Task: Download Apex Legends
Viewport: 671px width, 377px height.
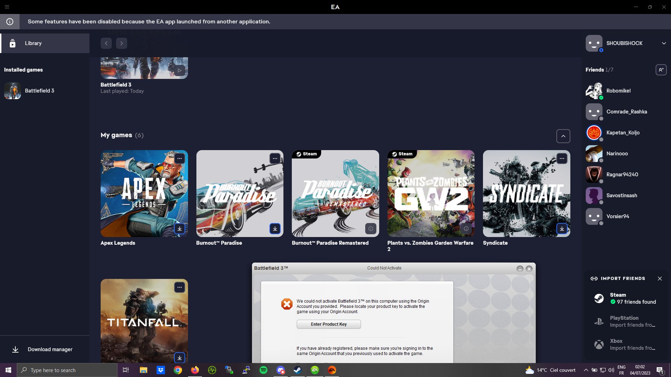Action: tap(180, 229)
